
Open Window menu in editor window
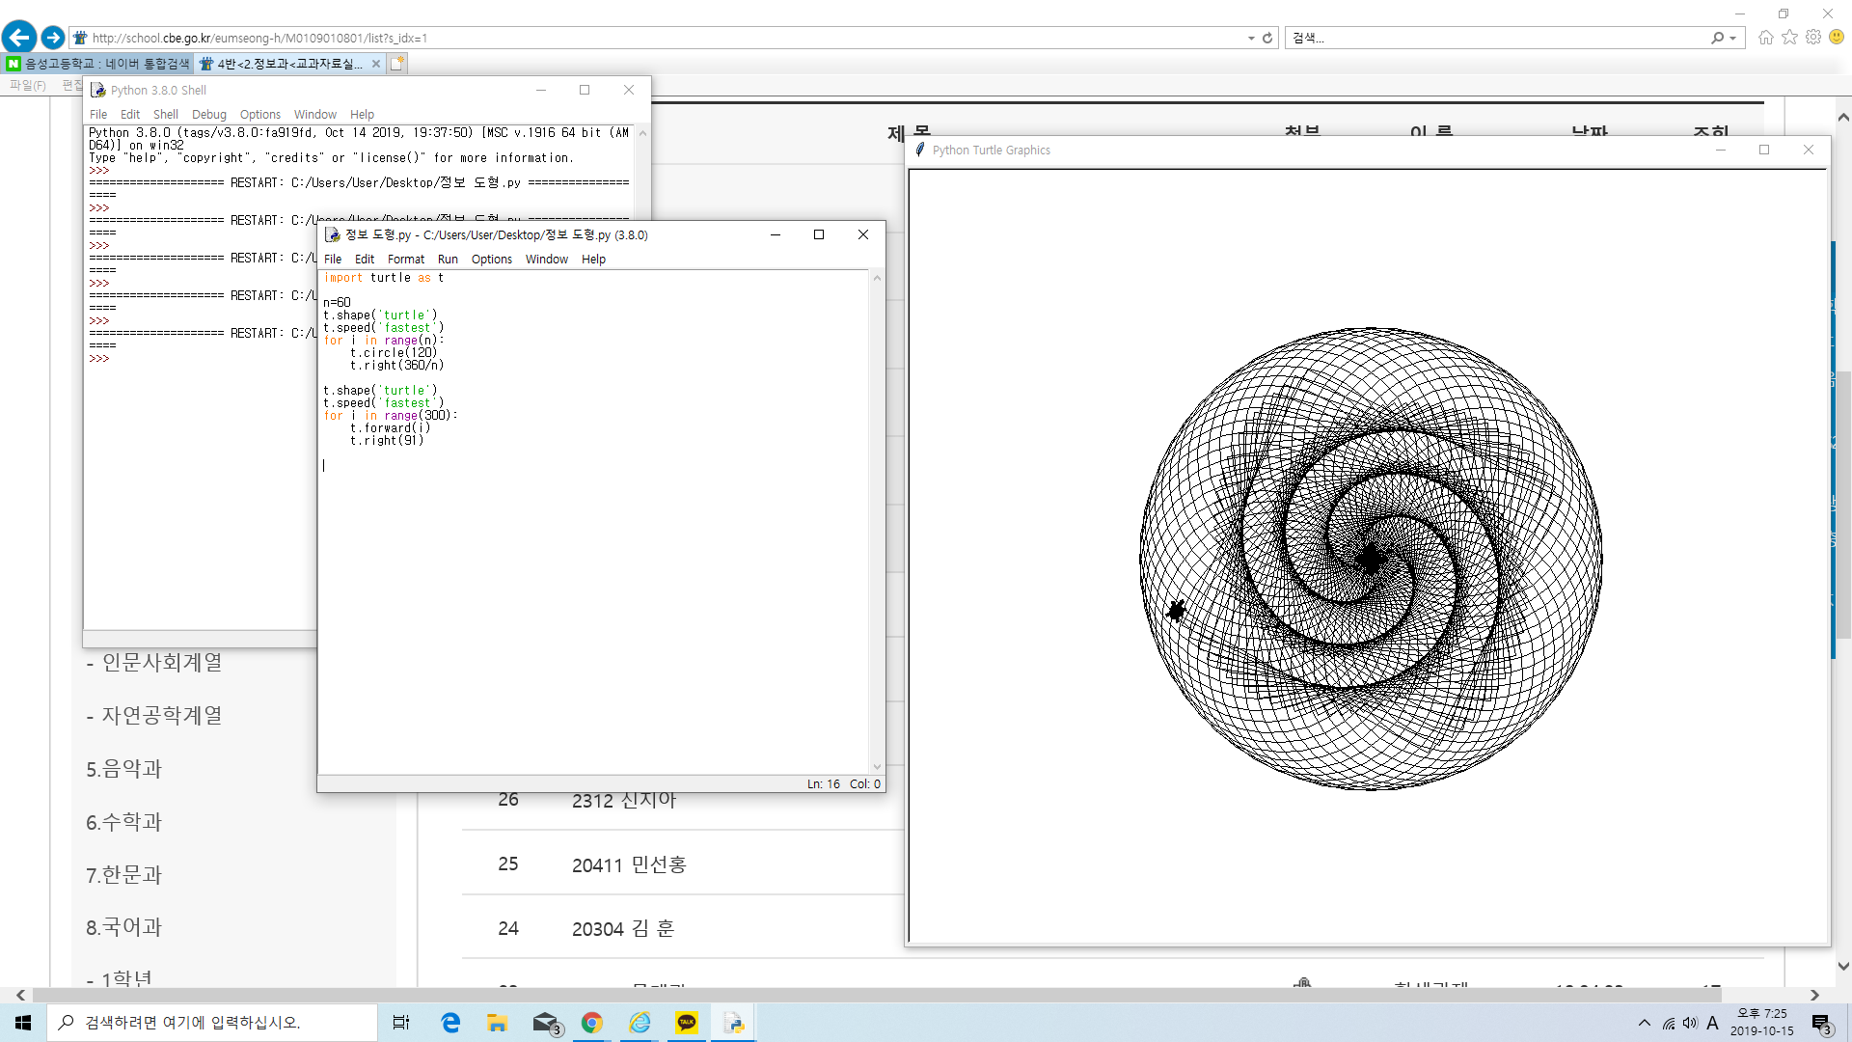[x=547, y=259]
